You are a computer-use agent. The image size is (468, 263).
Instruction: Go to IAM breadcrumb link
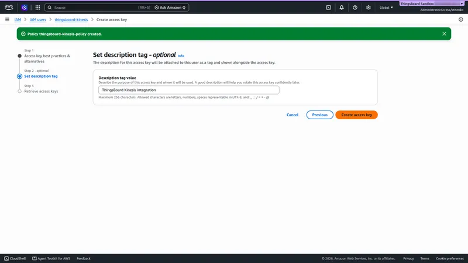pos(18,20)
